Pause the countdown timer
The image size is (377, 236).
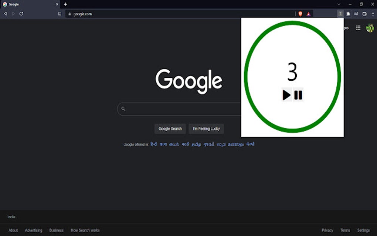tap(298, 95)
